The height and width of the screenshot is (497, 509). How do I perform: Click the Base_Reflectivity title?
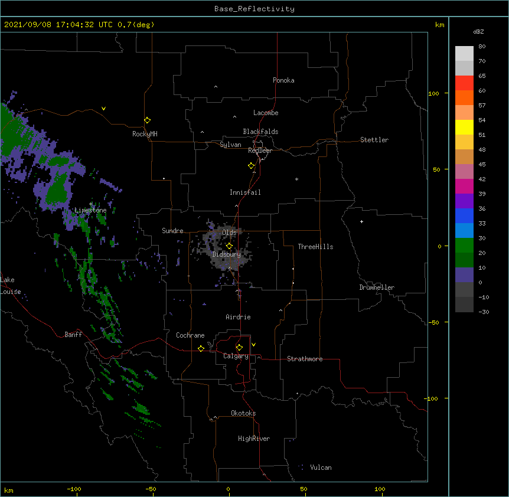click(255, 9)
